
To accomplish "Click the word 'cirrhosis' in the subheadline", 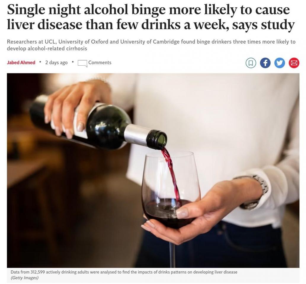I will pyautogui.click(x=76, y=49).
